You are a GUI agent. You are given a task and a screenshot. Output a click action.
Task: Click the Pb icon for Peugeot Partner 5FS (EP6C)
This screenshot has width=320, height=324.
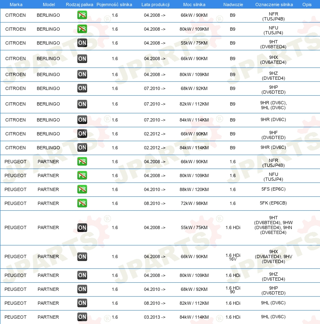[x=82, y=189]
